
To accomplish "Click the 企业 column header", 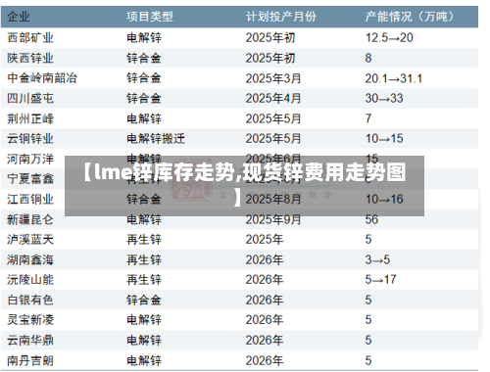I will pyautogui.click(x=19, y=17).
